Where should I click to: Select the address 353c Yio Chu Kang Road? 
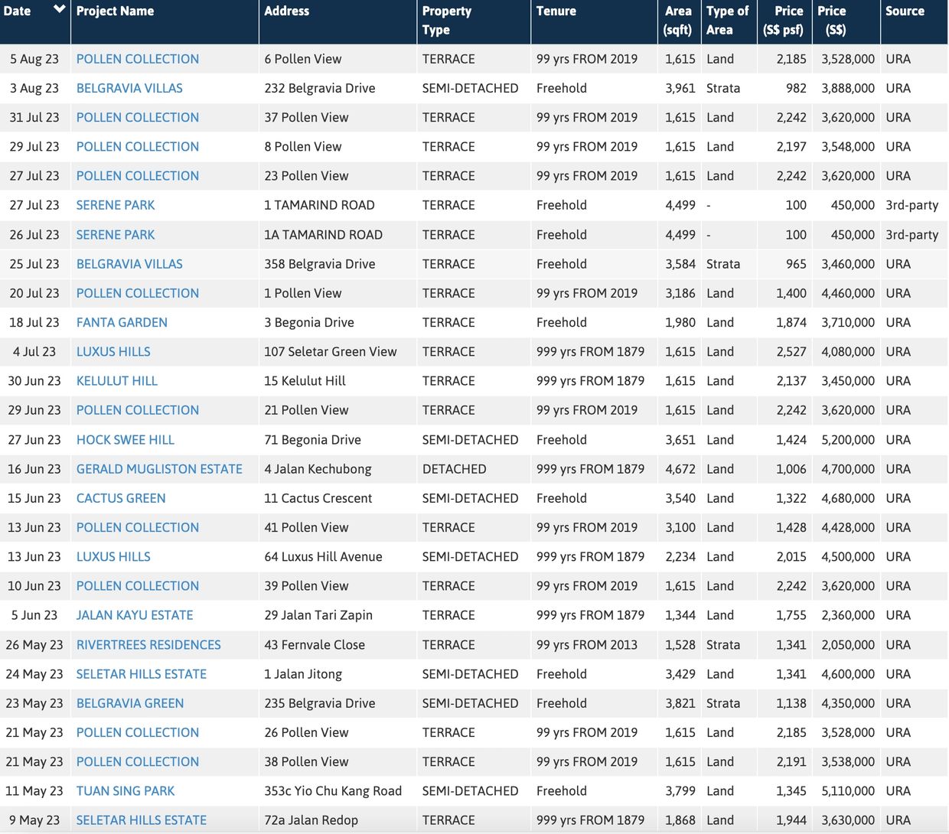pyautogui.click(x=333, y=790)
